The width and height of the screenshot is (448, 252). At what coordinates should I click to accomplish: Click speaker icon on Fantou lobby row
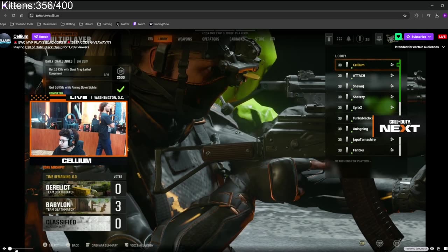pyautogui.click(x=392, y=150)
